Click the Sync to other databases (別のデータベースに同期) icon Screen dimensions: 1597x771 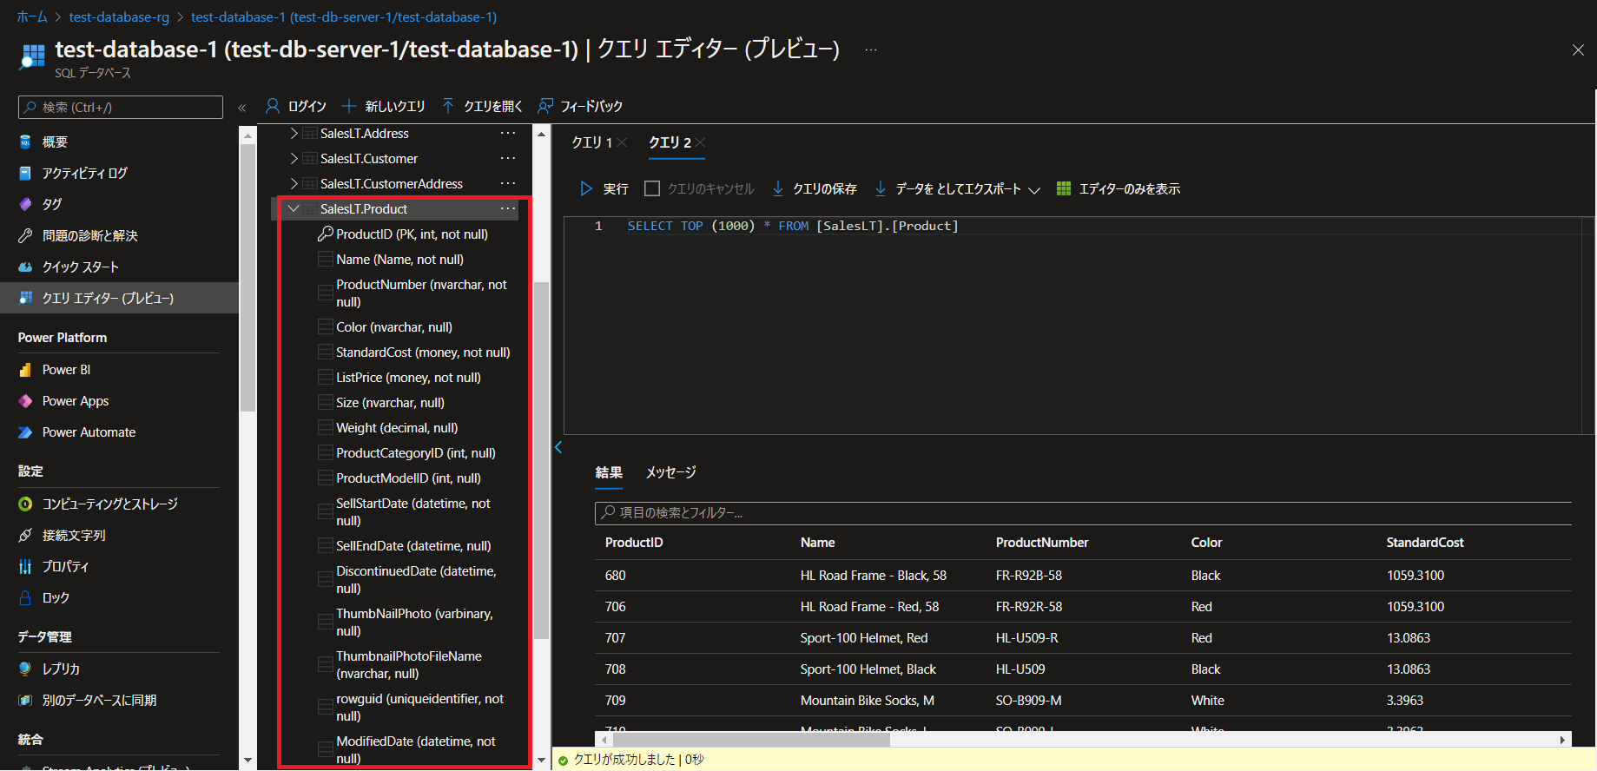point(25,700)
